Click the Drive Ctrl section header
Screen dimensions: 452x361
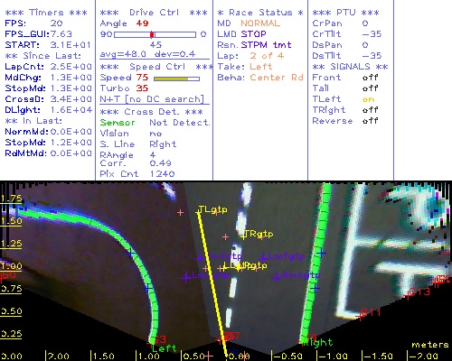pos(154,13)
